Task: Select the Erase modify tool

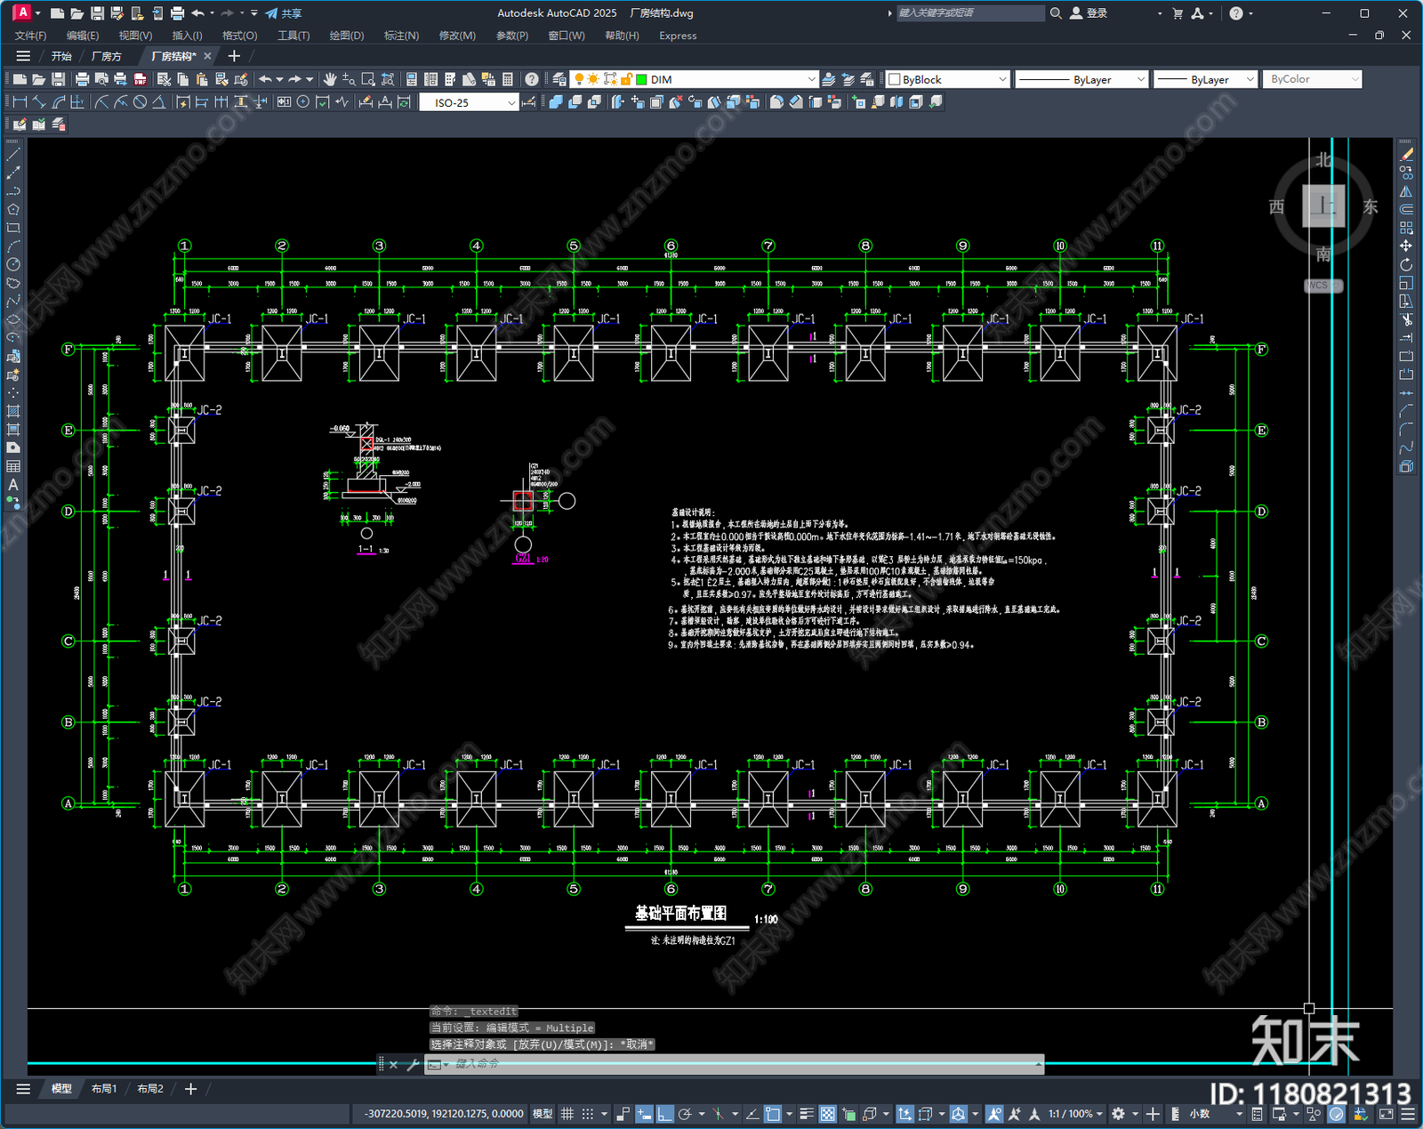Action: [1406, 155]
